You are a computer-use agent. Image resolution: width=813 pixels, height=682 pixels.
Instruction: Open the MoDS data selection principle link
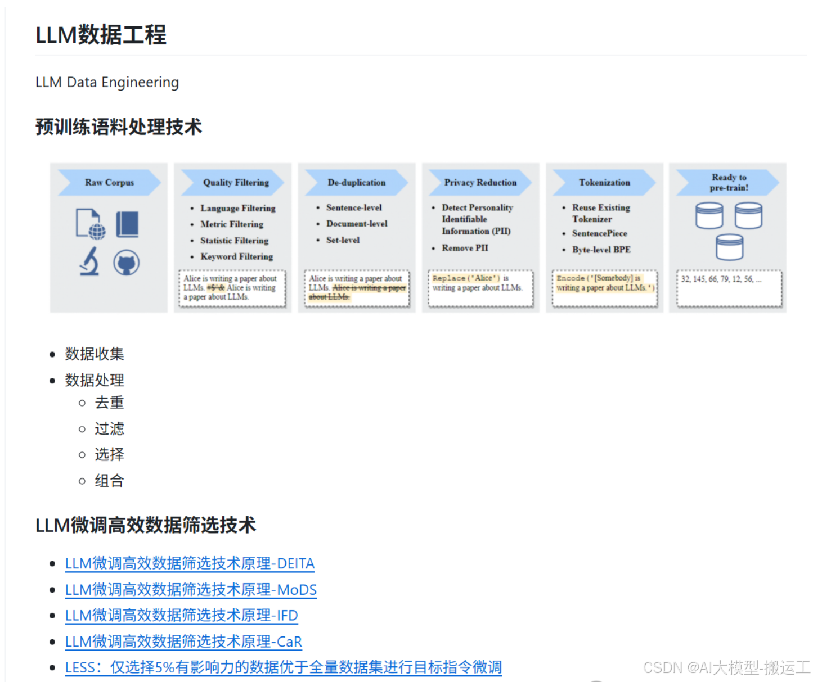[x=191, y=589]
